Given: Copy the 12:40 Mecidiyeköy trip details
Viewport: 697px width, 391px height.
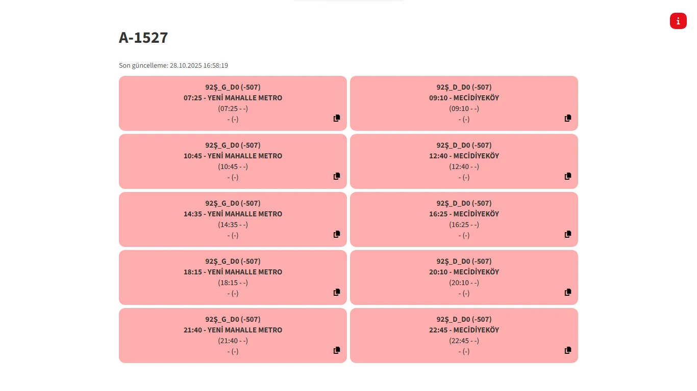Looking at the screenshot, I should point(568,176).
